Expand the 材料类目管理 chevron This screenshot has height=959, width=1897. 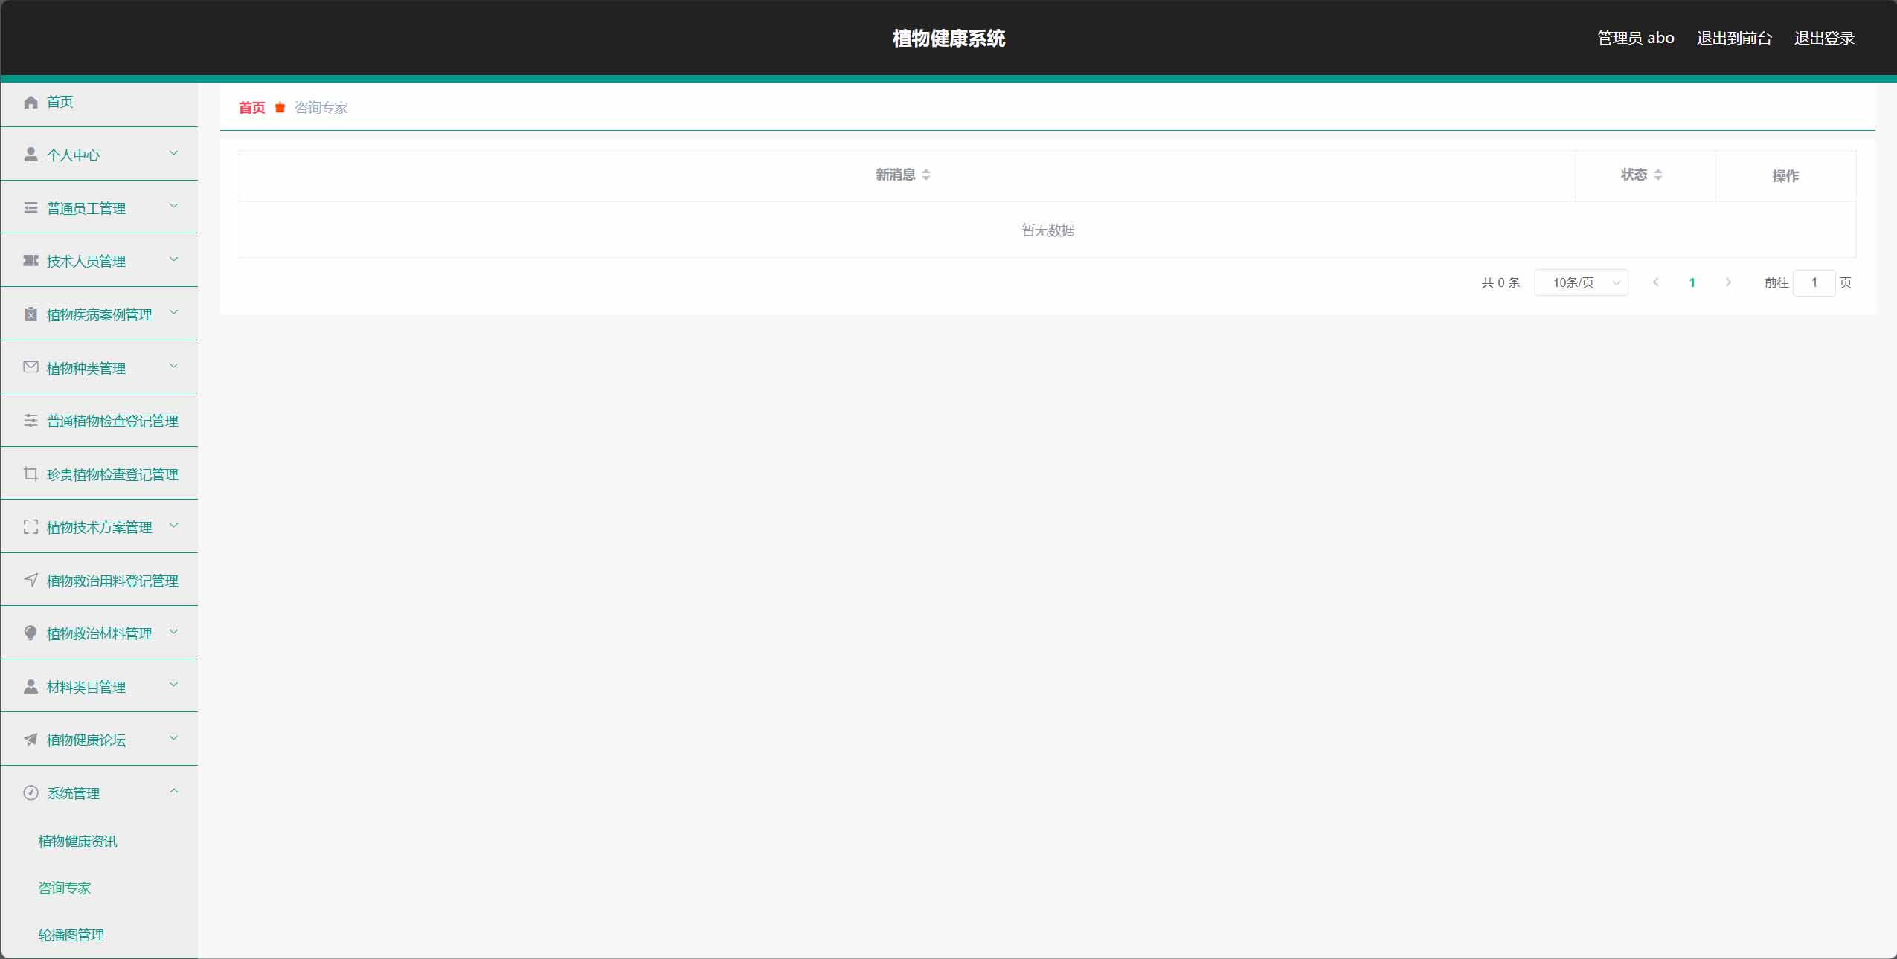click(173, 685)
